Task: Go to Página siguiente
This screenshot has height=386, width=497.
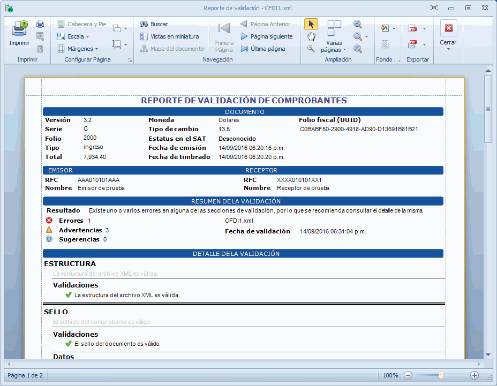Action: (266, 36)
